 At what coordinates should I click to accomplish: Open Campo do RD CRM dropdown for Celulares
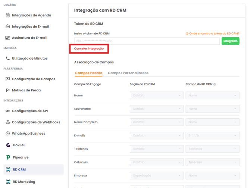pos(212,162)
